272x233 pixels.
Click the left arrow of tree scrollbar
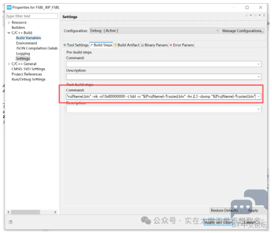coord(8,212)
